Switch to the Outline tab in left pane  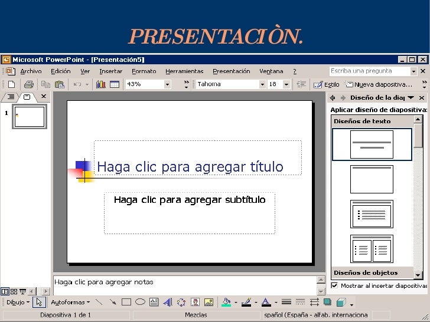(x=11, y=97)
